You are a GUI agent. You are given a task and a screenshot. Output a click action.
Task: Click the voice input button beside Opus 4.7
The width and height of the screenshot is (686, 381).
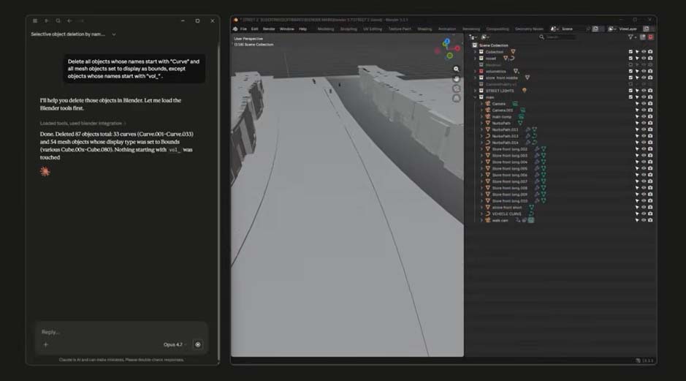(198, 344)
